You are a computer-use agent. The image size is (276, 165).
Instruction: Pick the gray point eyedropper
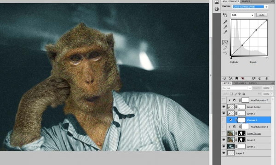225,27
